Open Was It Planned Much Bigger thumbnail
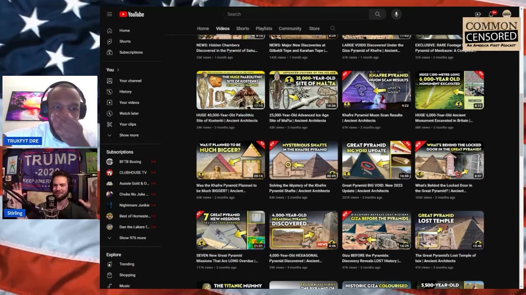 pos(231,160)
